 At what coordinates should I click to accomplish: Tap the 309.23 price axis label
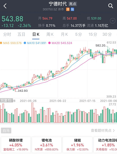click(x=111, y=97)
